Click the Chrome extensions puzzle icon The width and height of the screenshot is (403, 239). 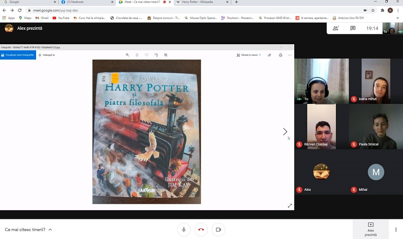(382, 10)
